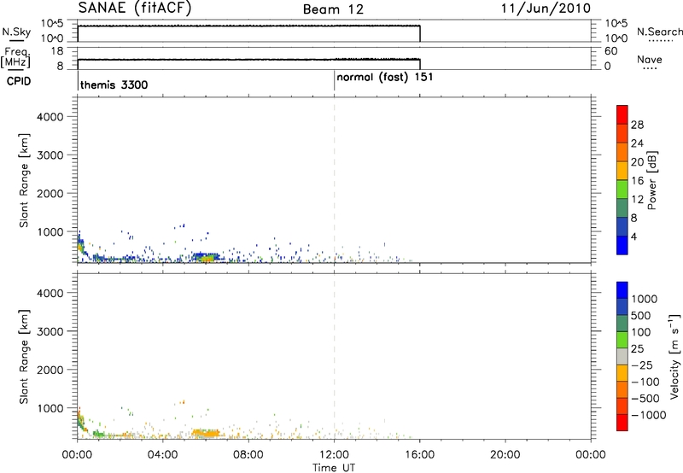
Task: Select the 04:00 label on the time axis
Action: 162,453
